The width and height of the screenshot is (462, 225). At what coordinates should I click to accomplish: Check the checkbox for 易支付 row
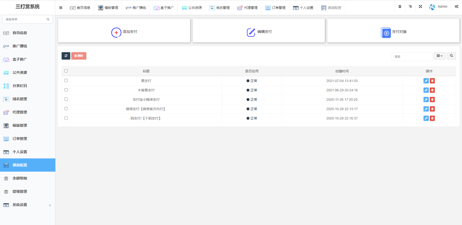pos(66,80)
